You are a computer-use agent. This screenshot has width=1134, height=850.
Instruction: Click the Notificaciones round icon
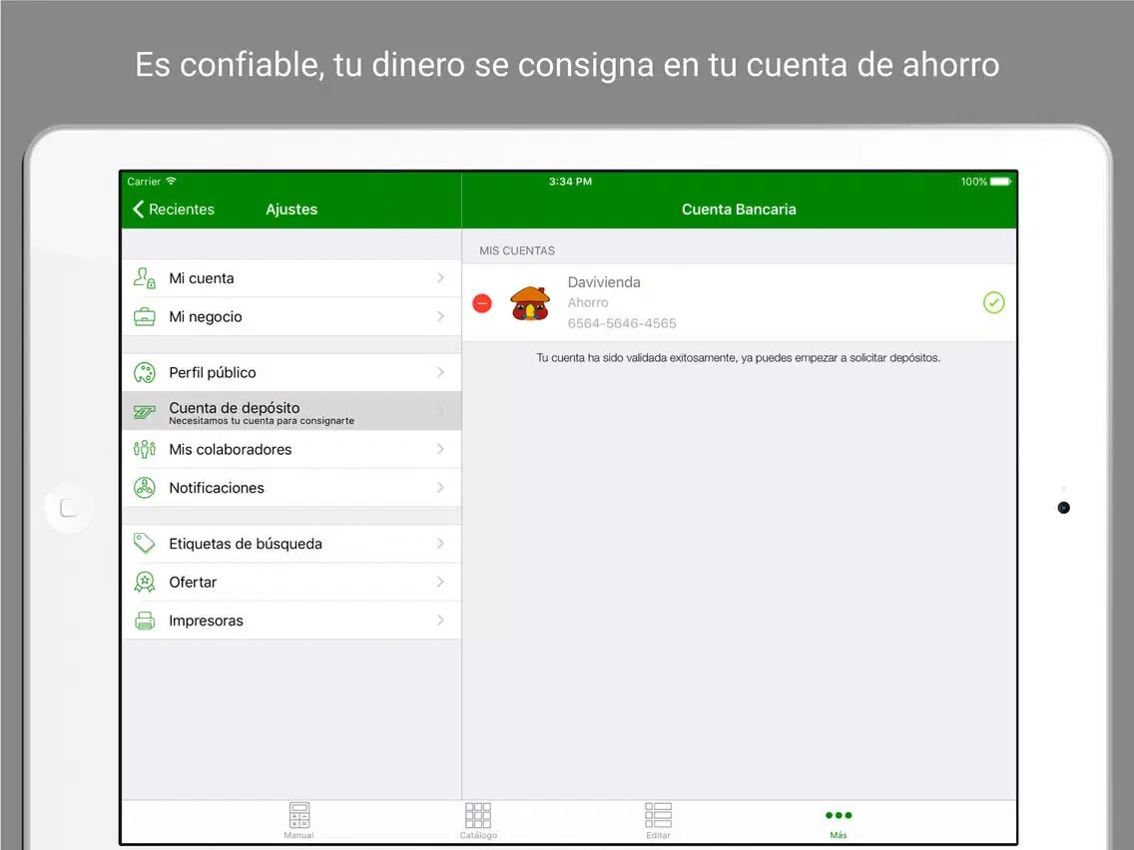click(x=145, y=488)
